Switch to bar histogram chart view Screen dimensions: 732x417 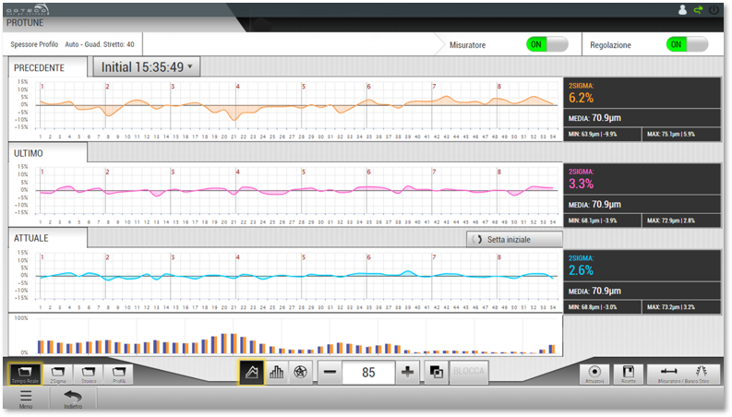point(275,372)
